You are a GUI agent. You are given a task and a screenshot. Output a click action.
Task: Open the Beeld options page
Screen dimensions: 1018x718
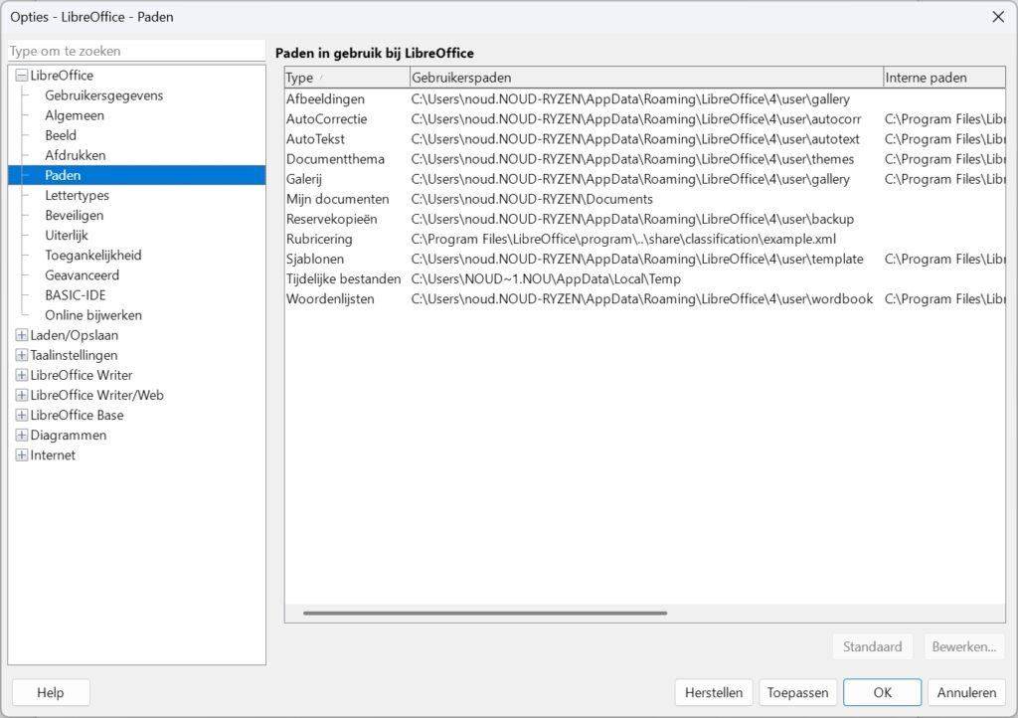61,135
